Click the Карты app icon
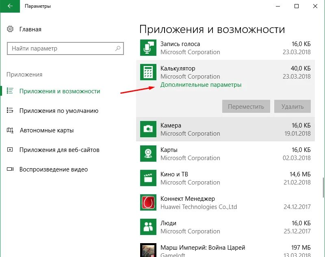This screenshot has width=325, height=257. point(148,154)
